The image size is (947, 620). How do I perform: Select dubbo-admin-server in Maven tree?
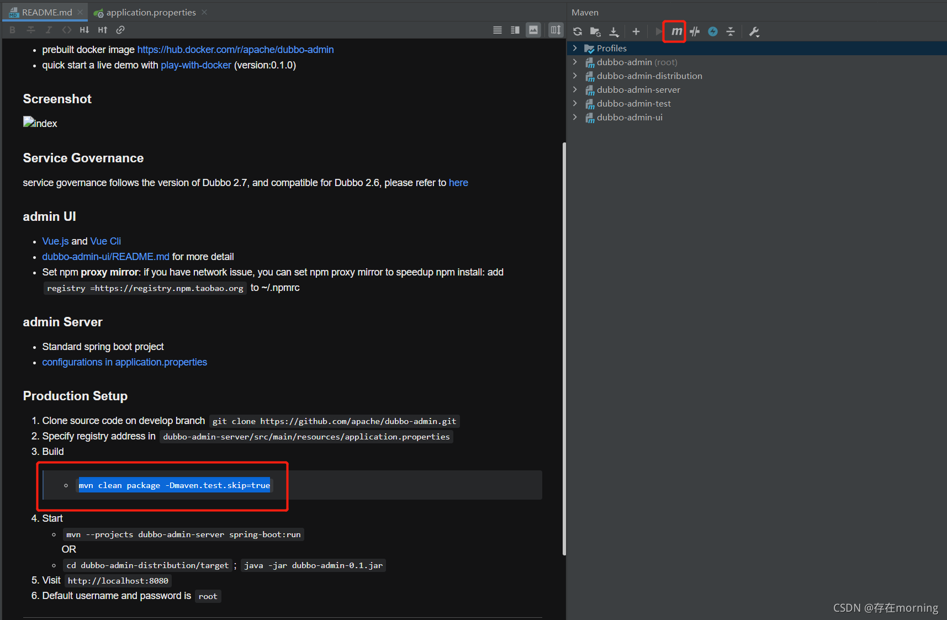(x=757, y=89)
